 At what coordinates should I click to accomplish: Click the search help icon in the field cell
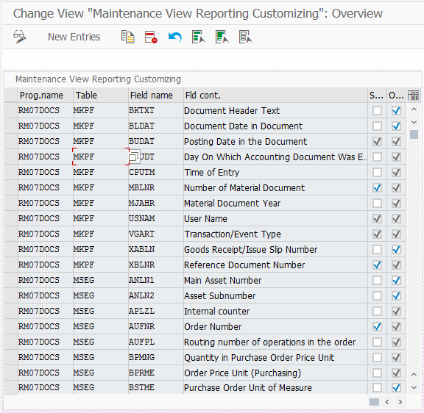click(x=135, y=157)
